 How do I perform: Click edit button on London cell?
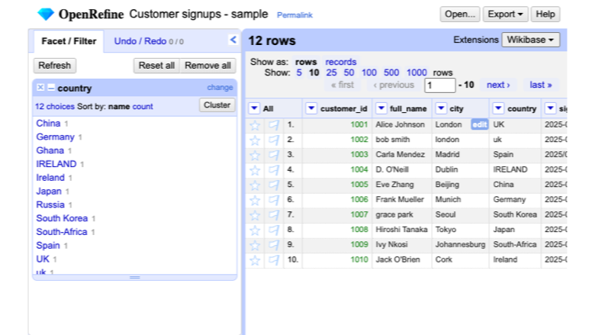[479, 125]
